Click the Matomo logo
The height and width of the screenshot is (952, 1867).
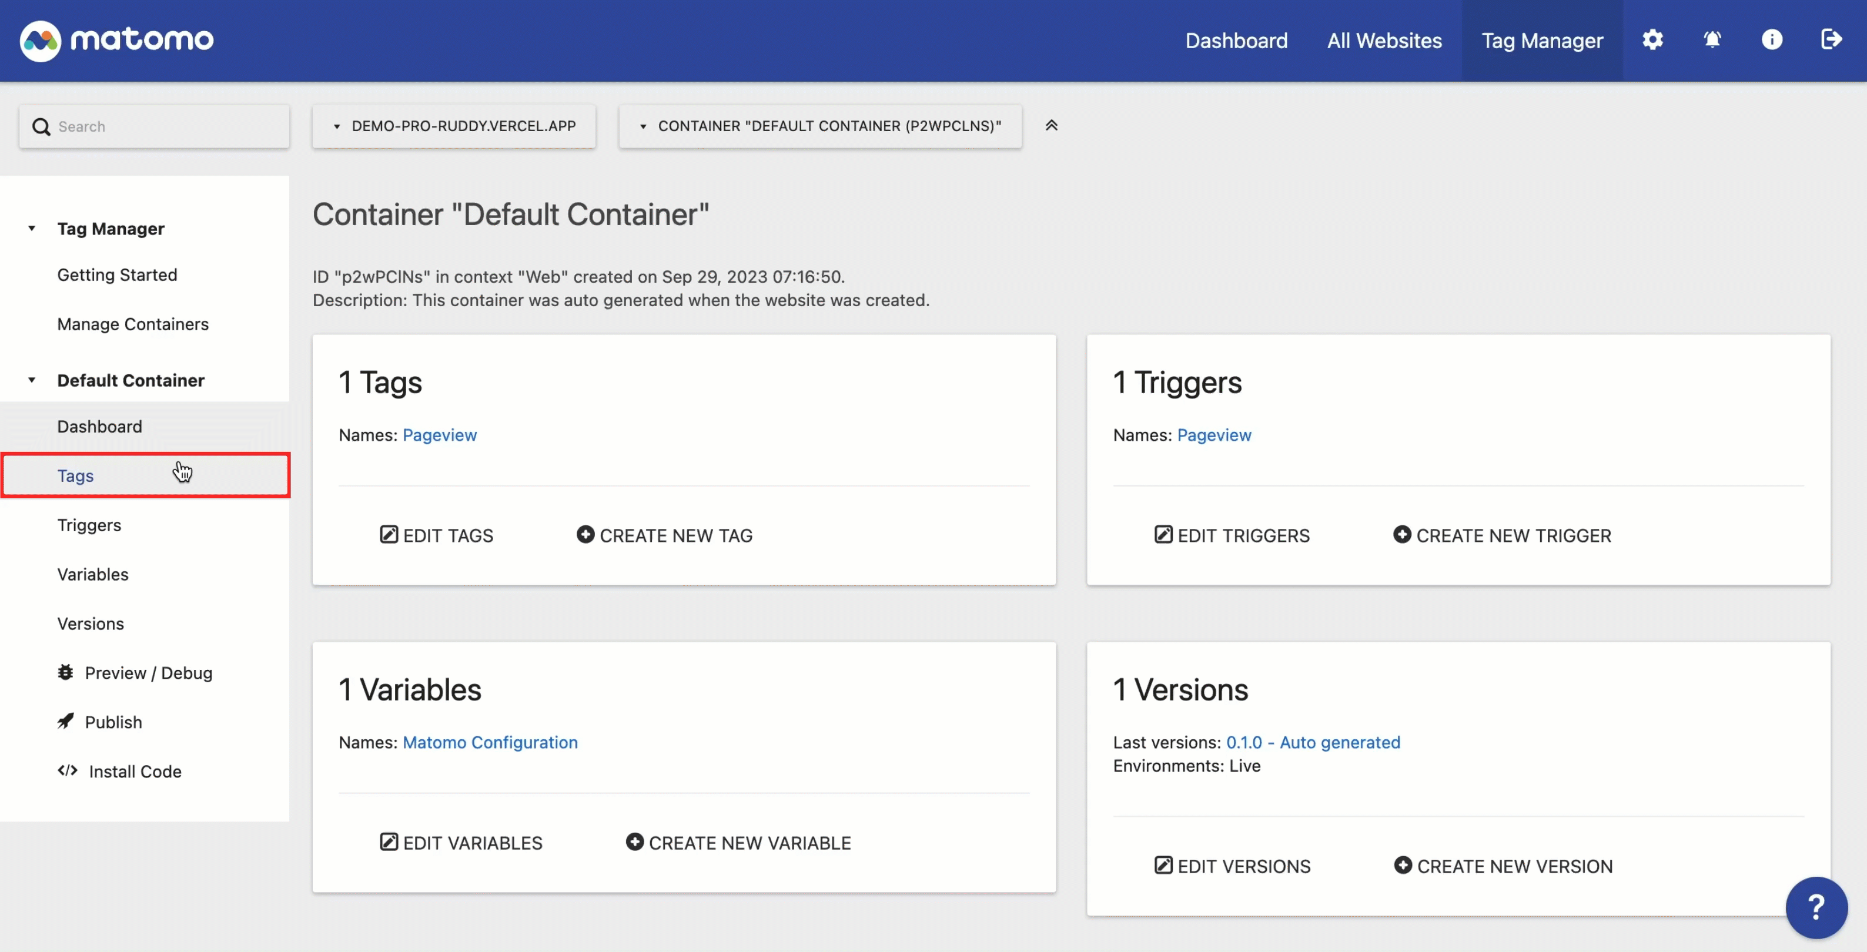click(116, 40)
